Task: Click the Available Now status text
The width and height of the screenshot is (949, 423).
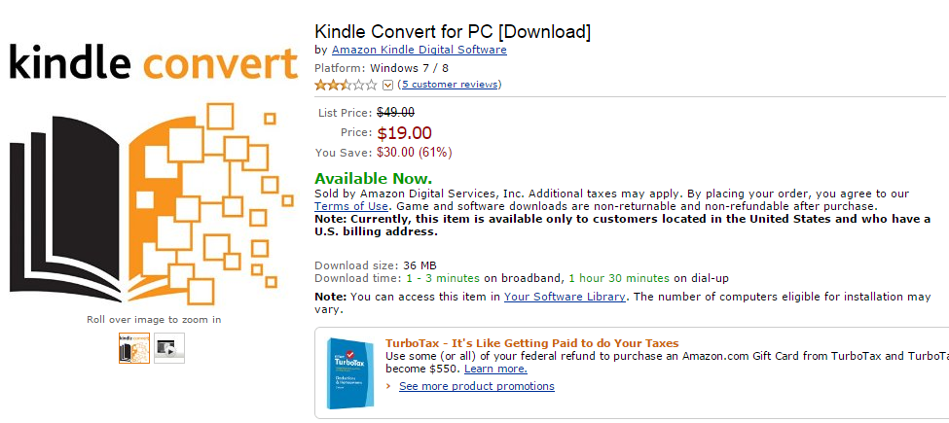Action: pos(373,178)
